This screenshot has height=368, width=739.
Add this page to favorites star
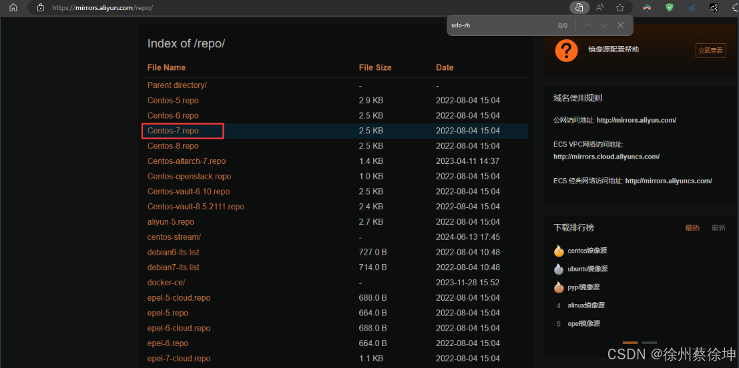point(620,7)
